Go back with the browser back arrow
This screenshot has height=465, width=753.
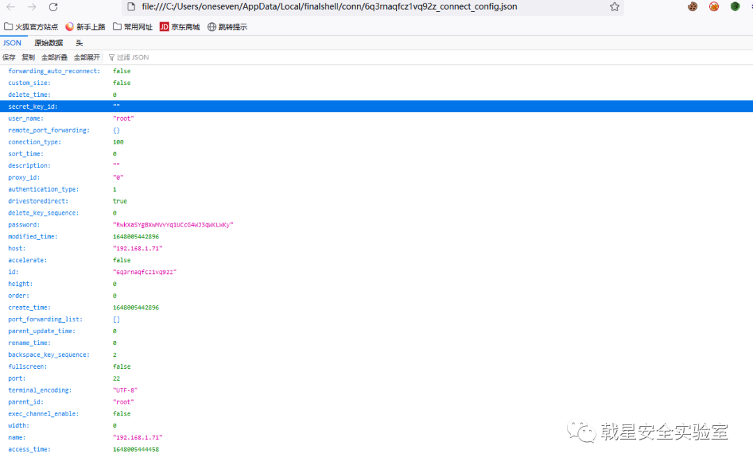(x=10, y=7)
